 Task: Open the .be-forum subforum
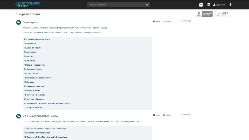pyautogui.click(x=31, y=61)
